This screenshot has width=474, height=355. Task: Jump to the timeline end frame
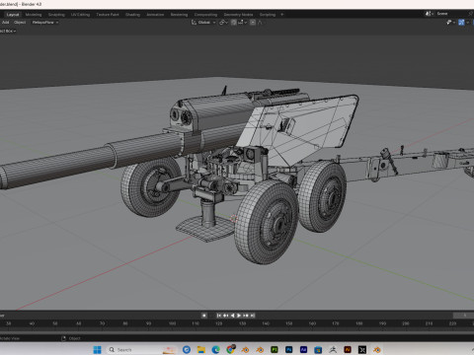(x=253, y=316)
